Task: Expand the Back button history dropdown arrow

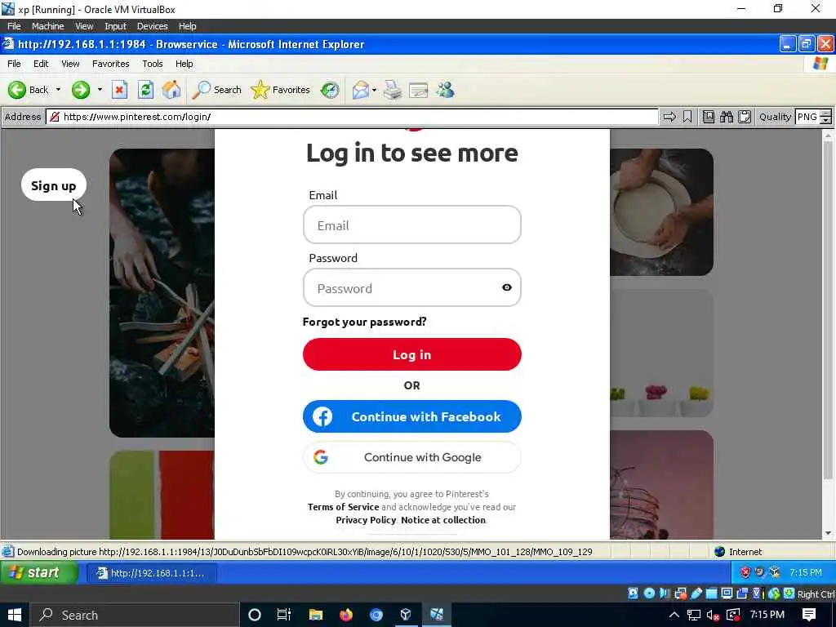Action: (x=58, y=90)
